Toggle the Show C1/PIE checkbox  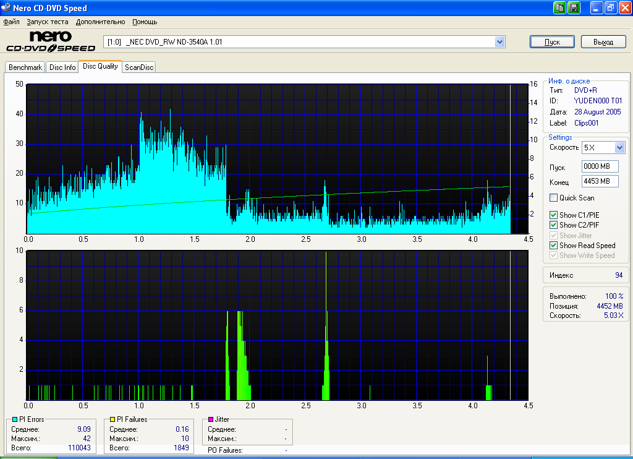(554, 215)
